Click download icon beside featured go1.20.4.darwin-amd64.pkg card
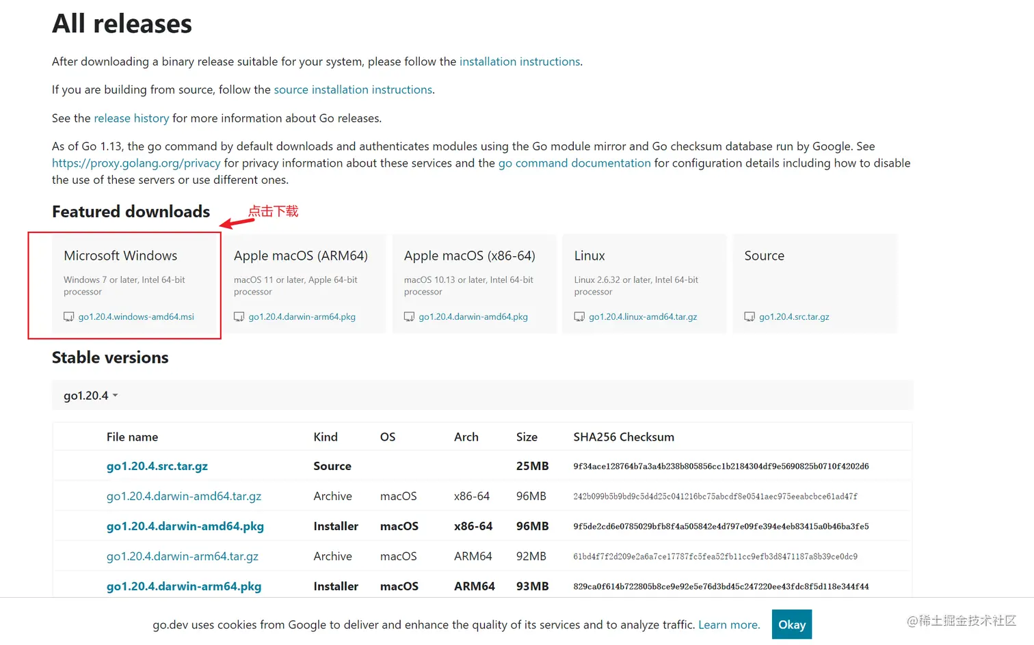This screenshot has width=1034, height=645. coord(410,317)
